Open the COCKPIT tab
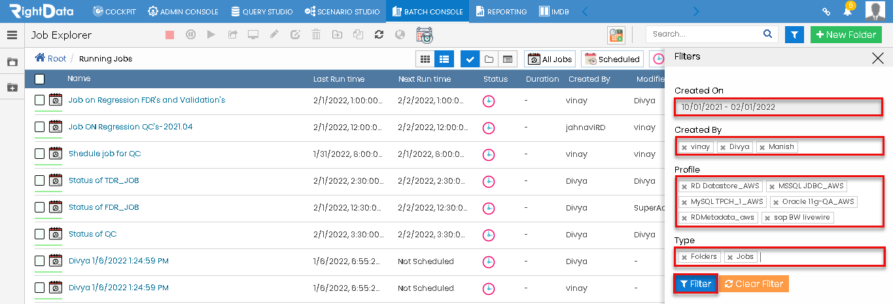 pos(116,12)
